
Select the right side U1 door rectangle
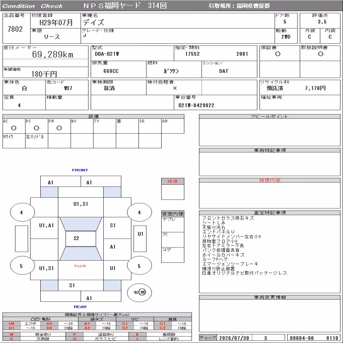(140, 239)
